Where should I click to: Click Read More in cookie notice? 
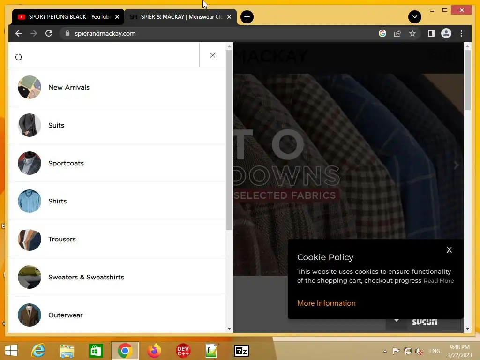438,281
